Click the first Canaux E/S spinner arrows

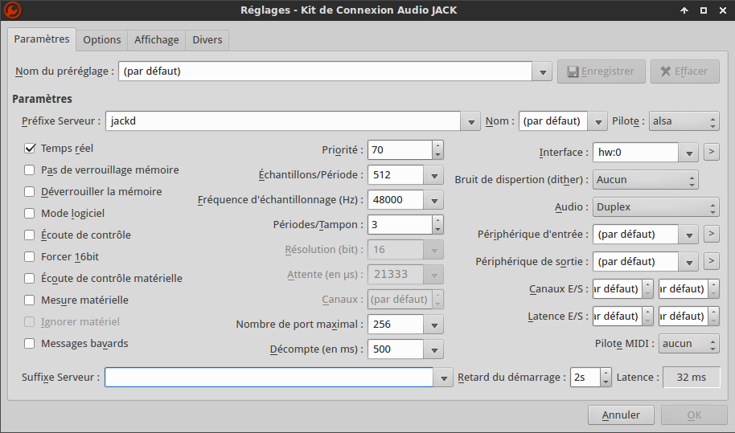647,289
